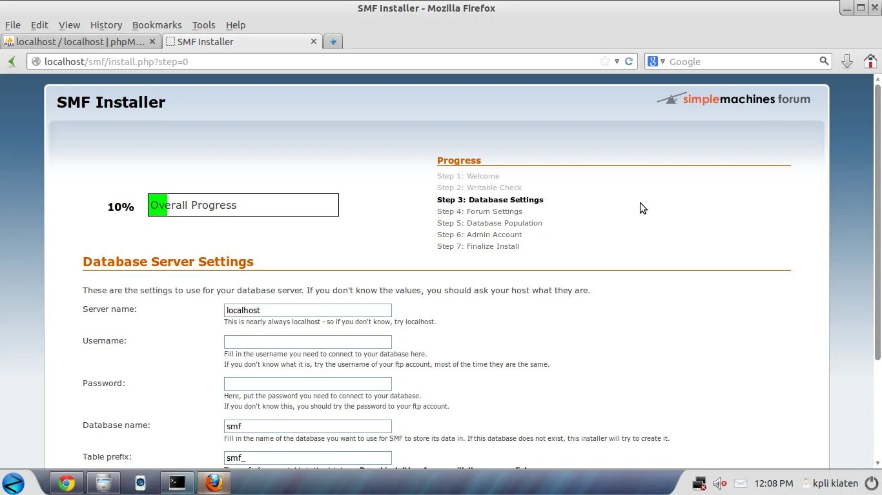Switch to Firefox in taskbar
This screenshot has height=495, width=882.
(x=214, y=483)
